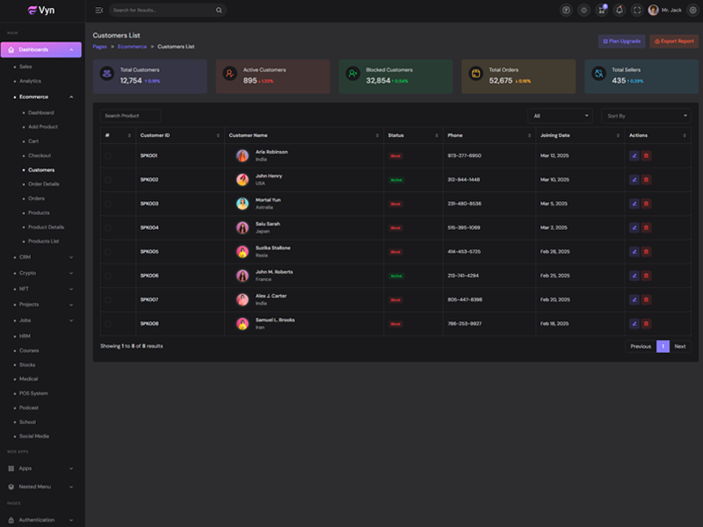Open the settings gear icon
The width and height of the screenshot is (703, 527).
click(x=692, y=10)
